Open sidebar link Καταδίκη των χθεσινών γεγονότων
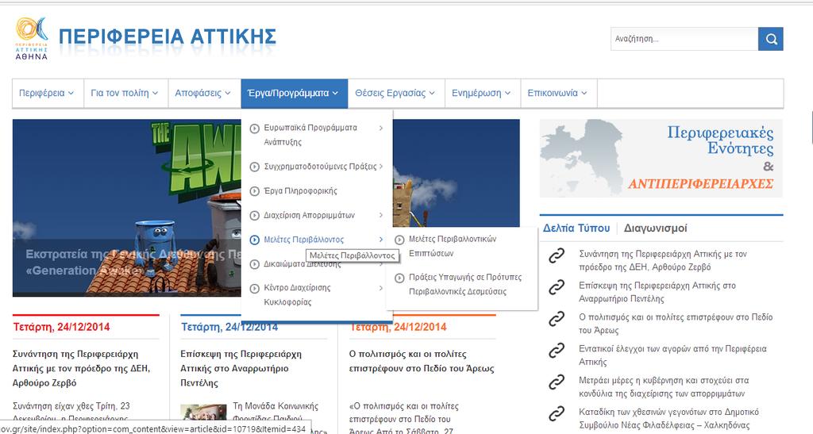Screen dimensions: 813x434 [x=669, y=418]
